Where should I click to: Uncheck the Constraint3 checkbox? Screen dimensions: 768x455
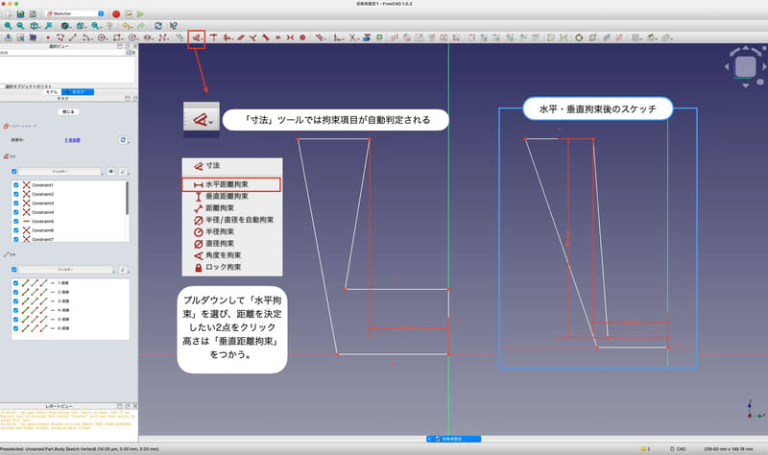[15, 204]
